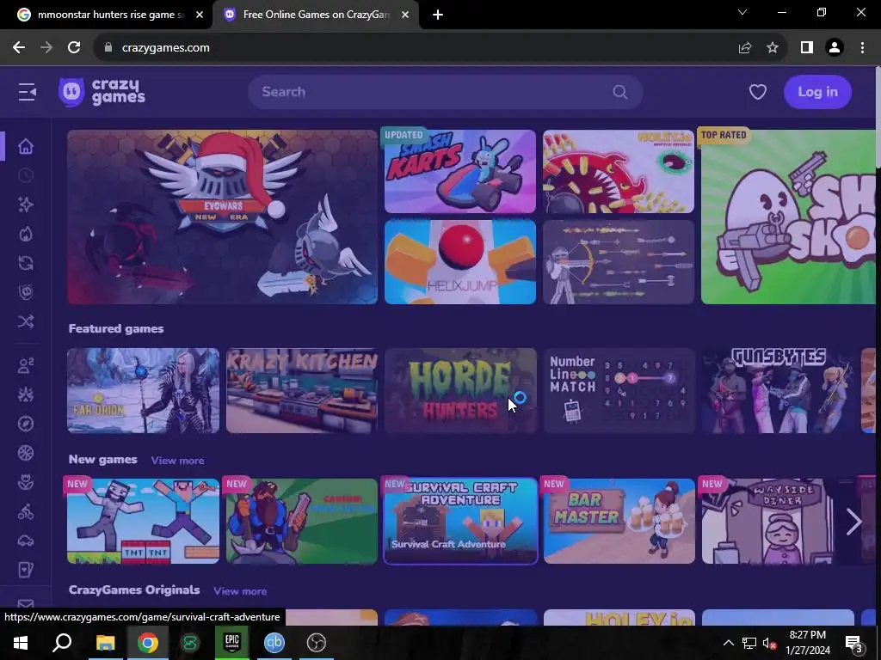Open flower category sidebar icon
This screenshot has height=660, width=881.
coord(26,482)
